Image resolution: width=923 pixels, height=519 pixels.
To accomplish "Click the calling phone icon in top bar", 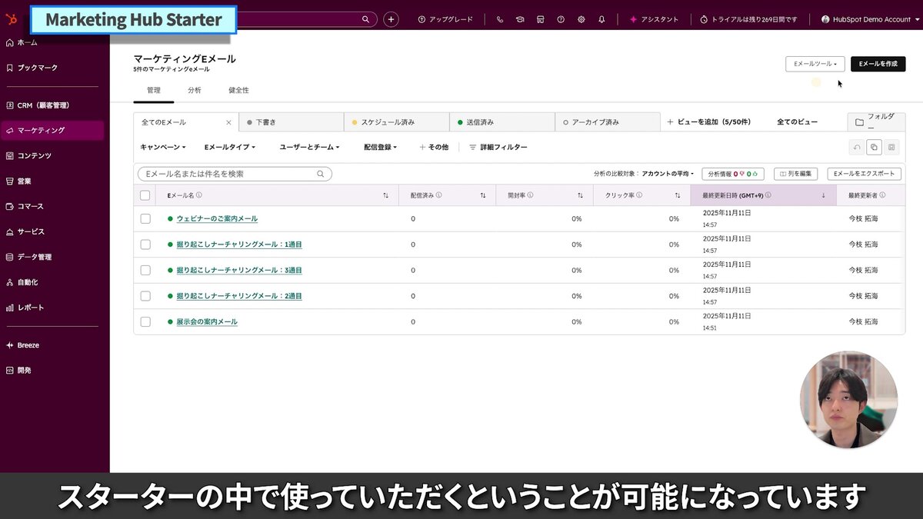I will point(501,18).
